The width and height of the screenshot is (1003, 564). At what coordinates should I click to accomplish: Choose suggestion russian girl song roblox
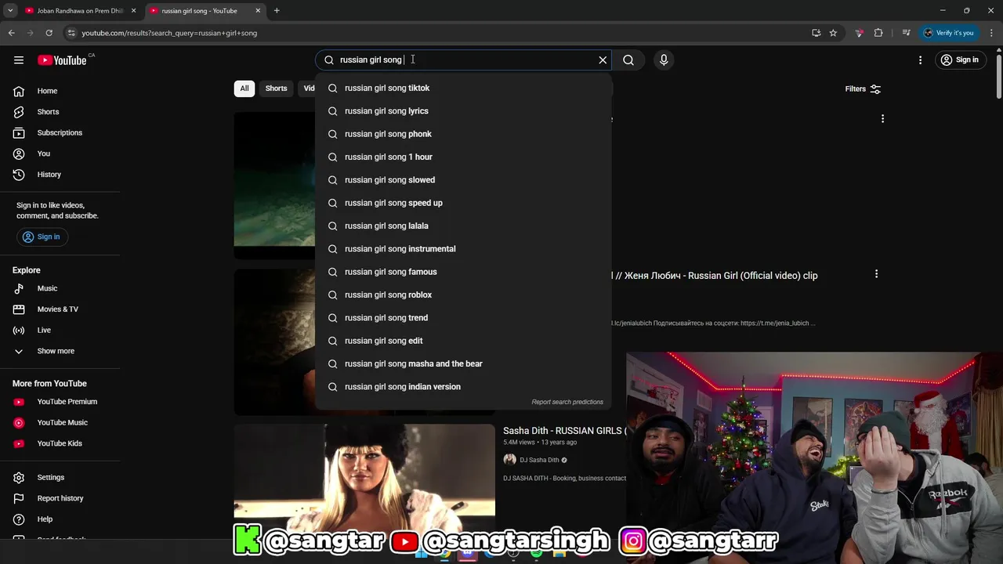[463, 295]
